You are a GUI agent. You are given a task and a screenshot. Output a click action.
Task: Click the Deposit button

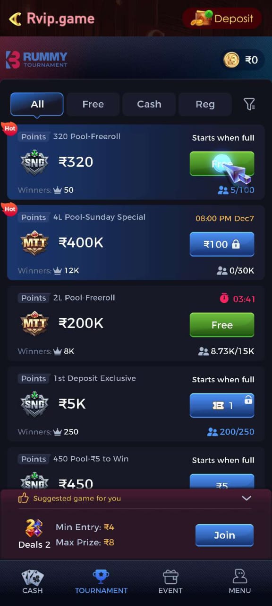pyautogui.click(x=222, y=18)
